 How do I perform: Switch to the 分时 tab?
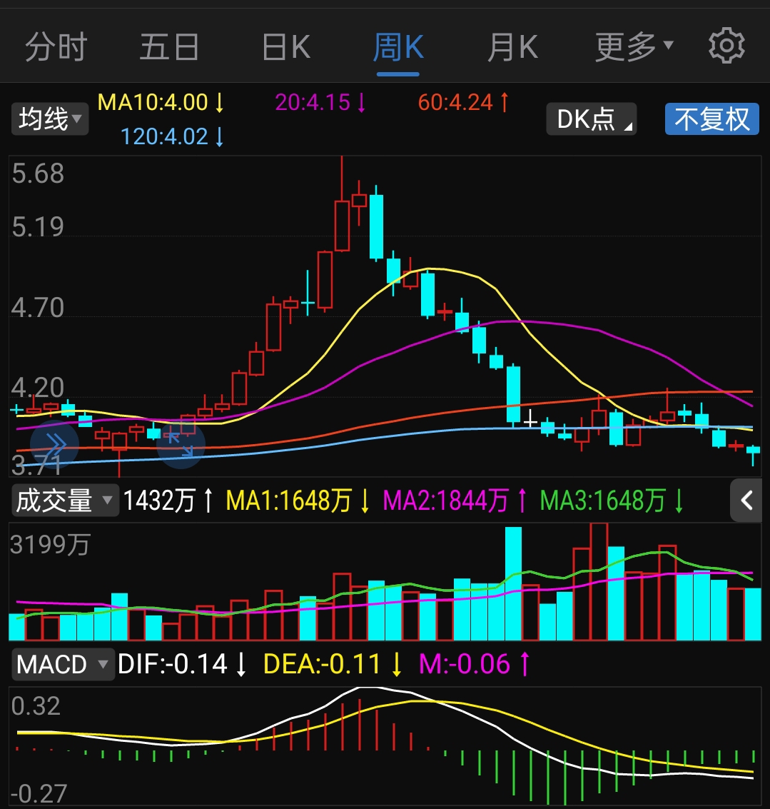coord(56,47)
